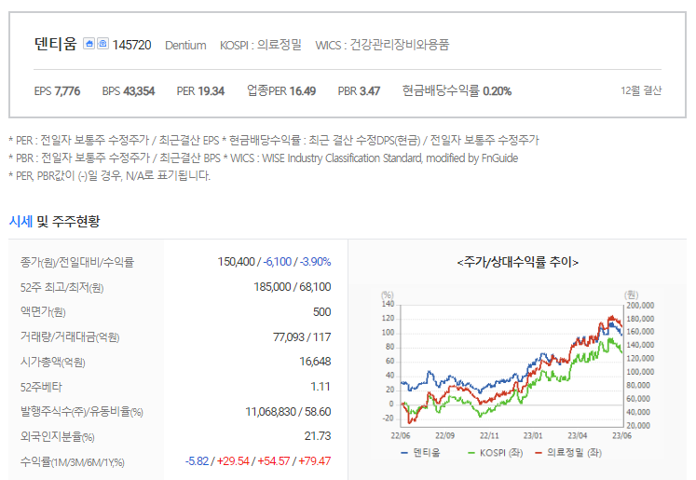This screenshot has height=480, width=696.
Task: Click the PBR definition footnote with FnGuide
Action: pyautogui.click(x=264, y=158)
